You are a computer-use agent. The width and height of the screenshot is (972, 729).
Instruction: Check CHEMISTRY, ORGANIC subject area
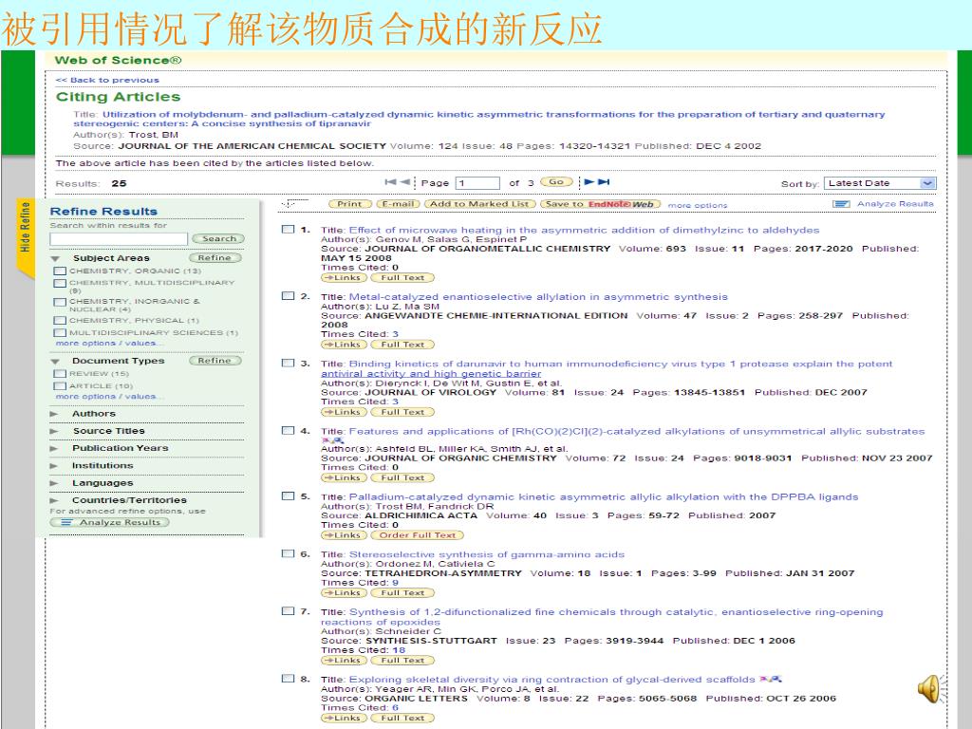pos(60,271)
